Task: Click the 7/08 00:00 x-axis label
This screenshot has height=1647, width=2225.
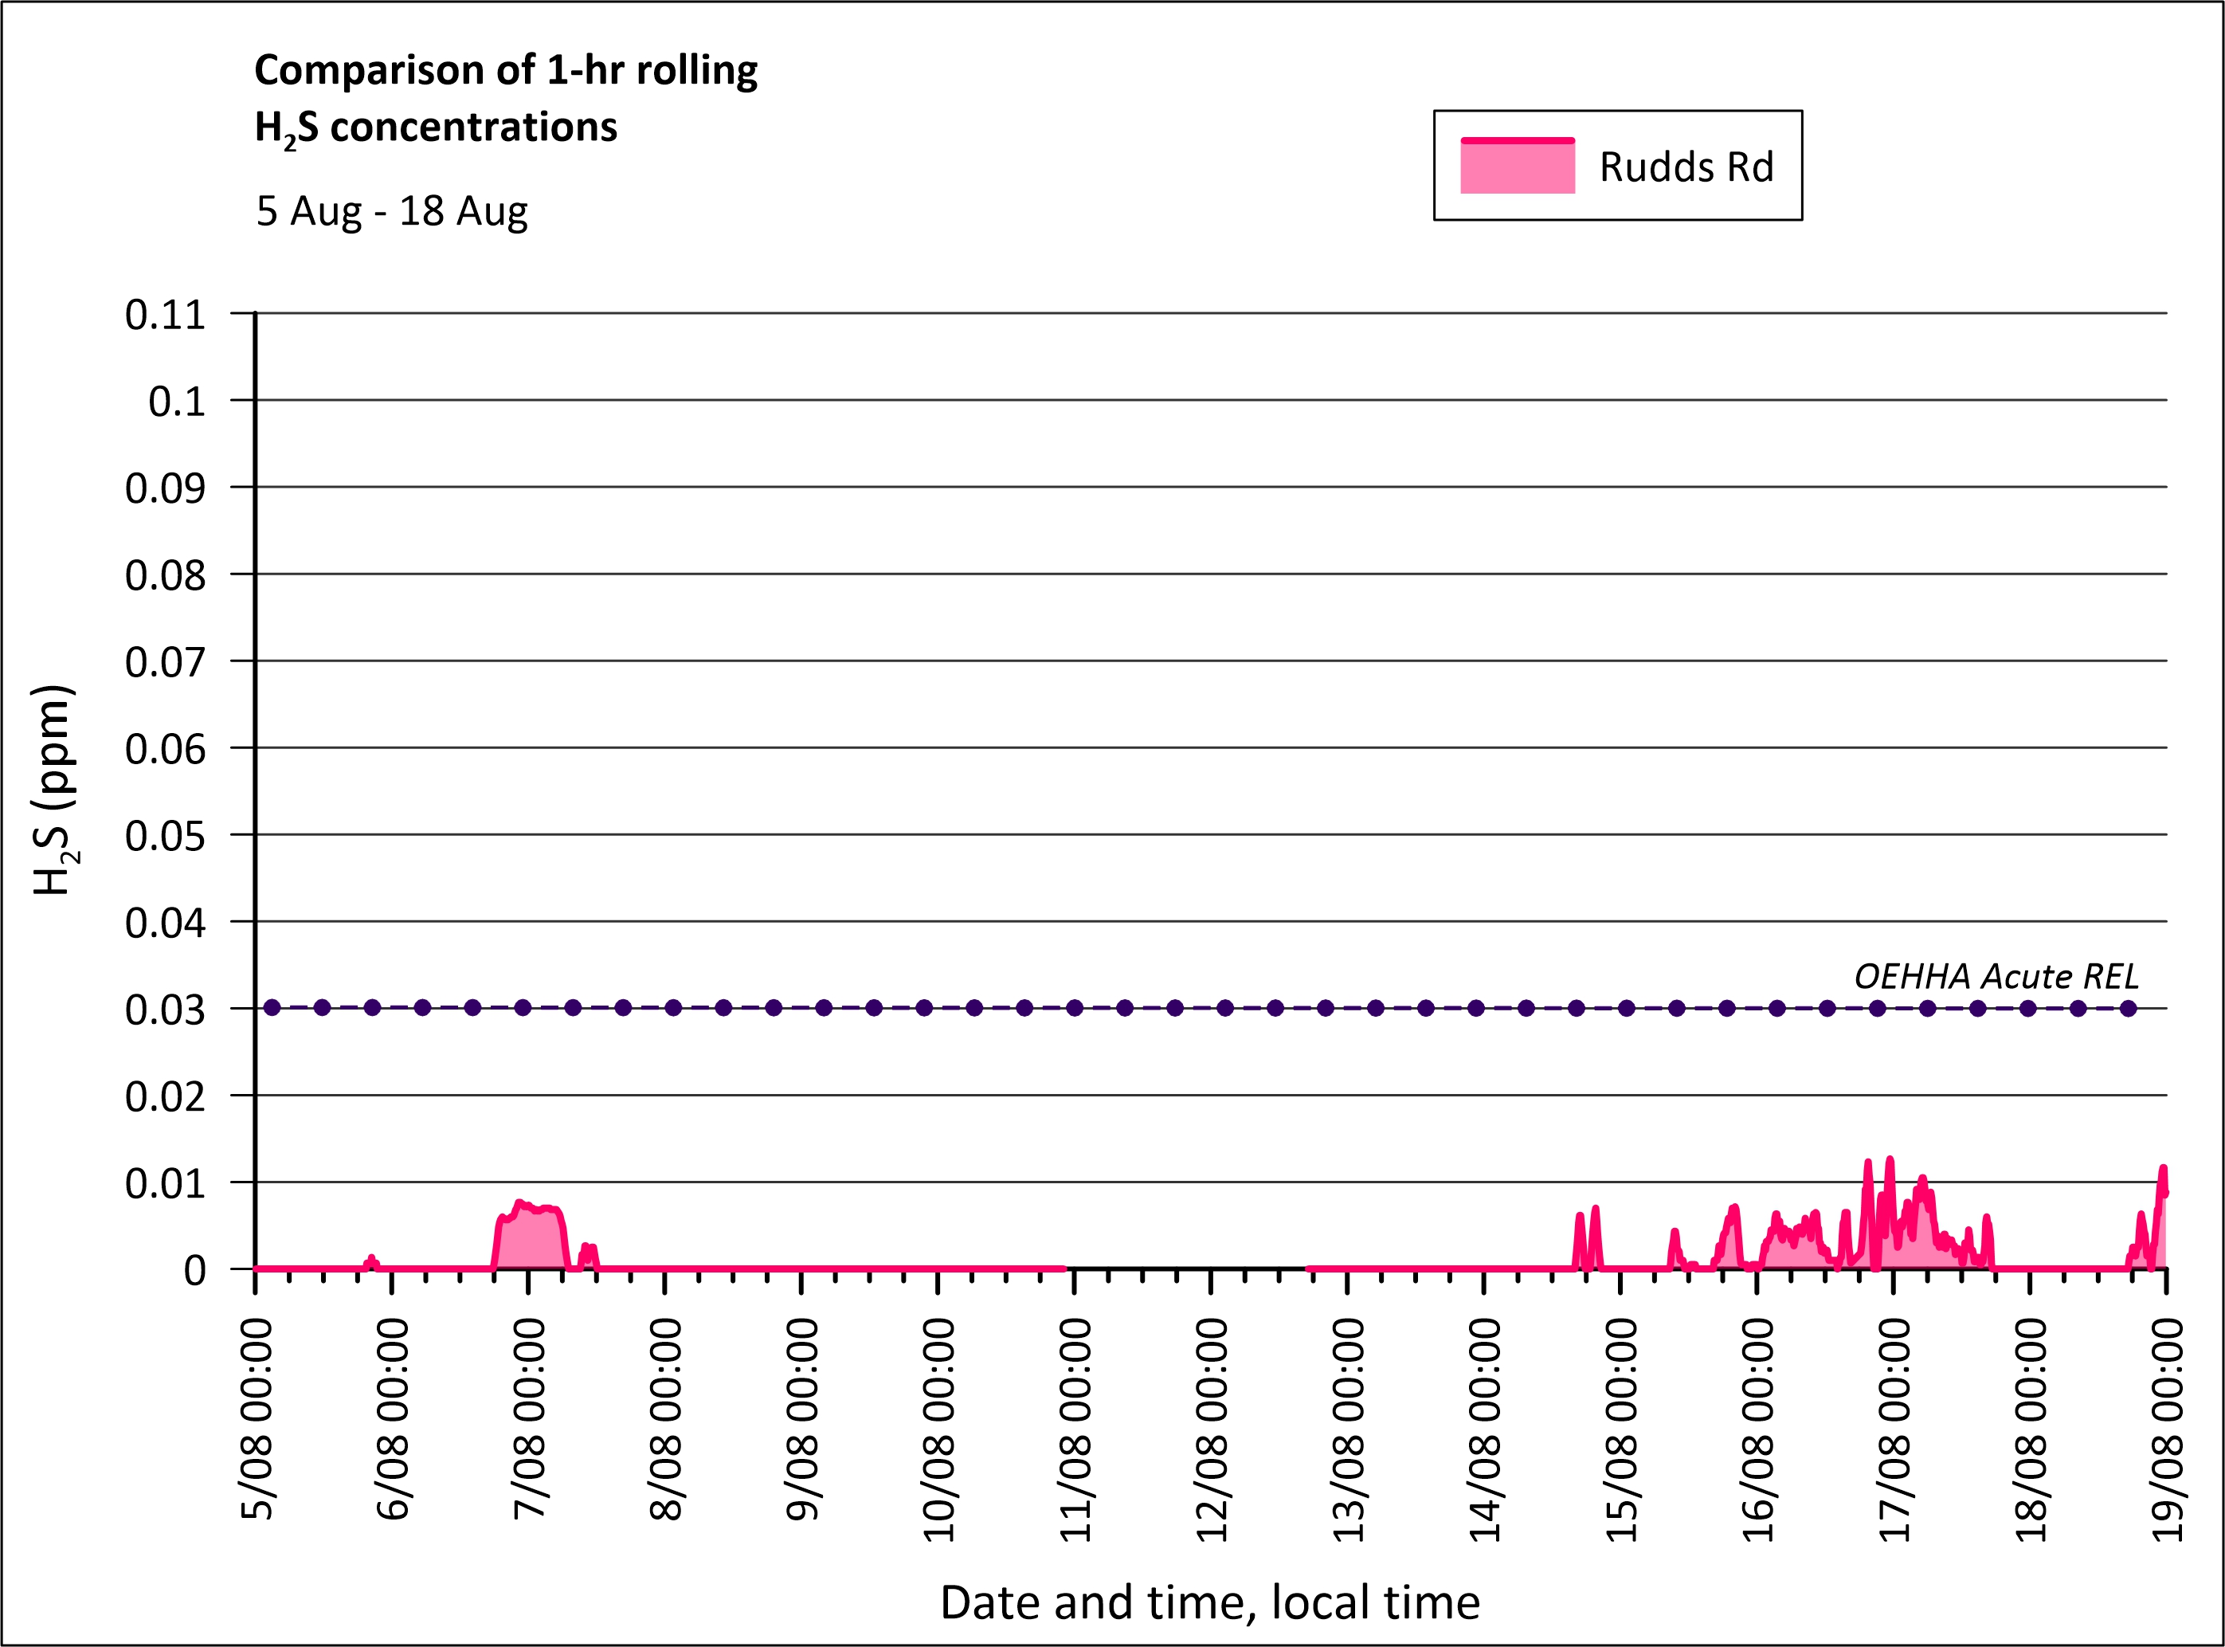Action: (529, 1418)
